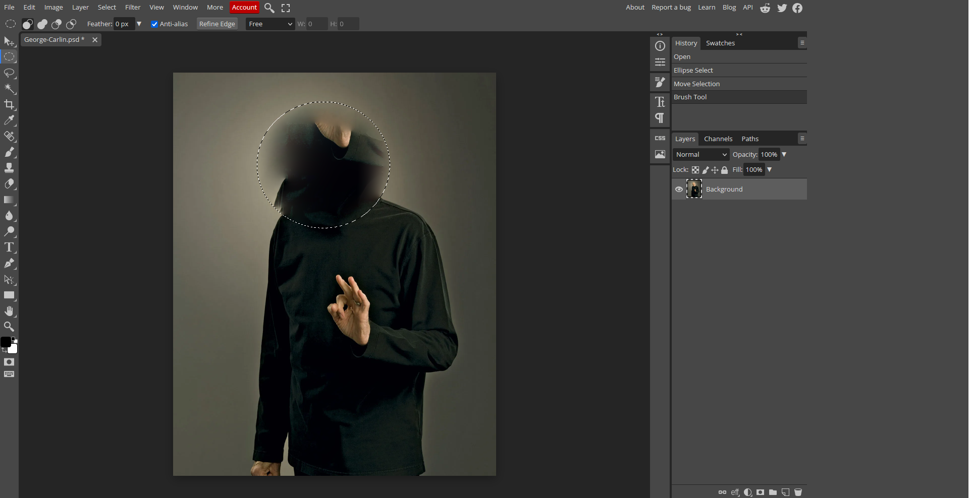Screen dimensions: 971x498
Task: Add a new adjustment layer
Action: coord(748,492)
